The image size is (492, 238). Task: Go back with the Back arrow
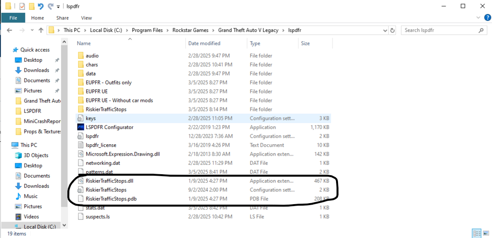pos(9,30)
